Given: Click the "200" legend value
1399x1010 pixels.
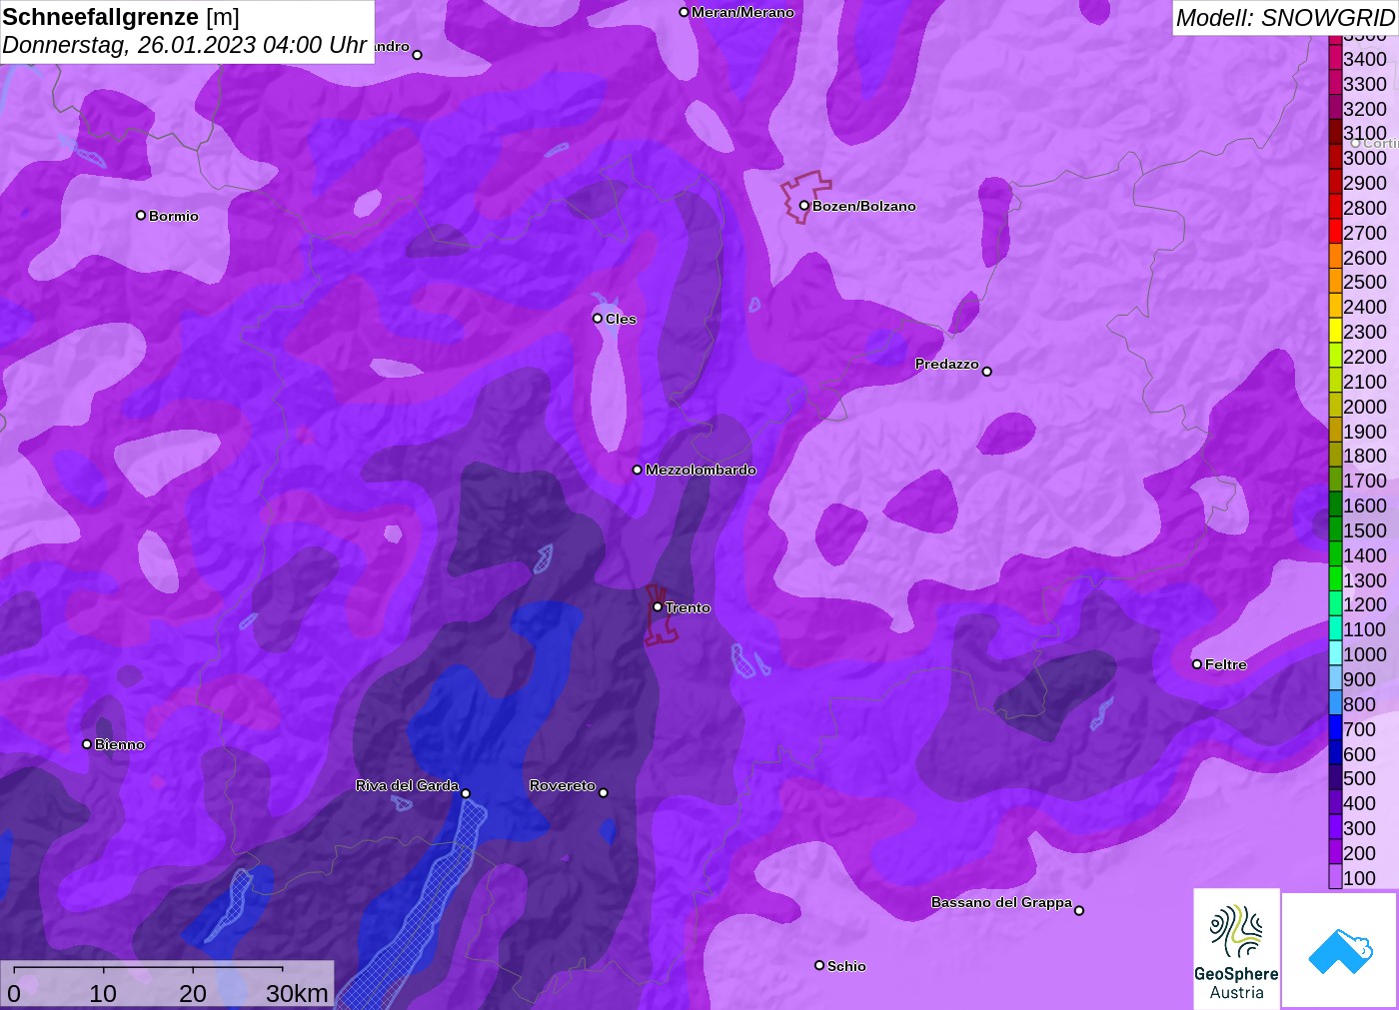Looking at the screenshot, I should click(x=1359, y=853).
